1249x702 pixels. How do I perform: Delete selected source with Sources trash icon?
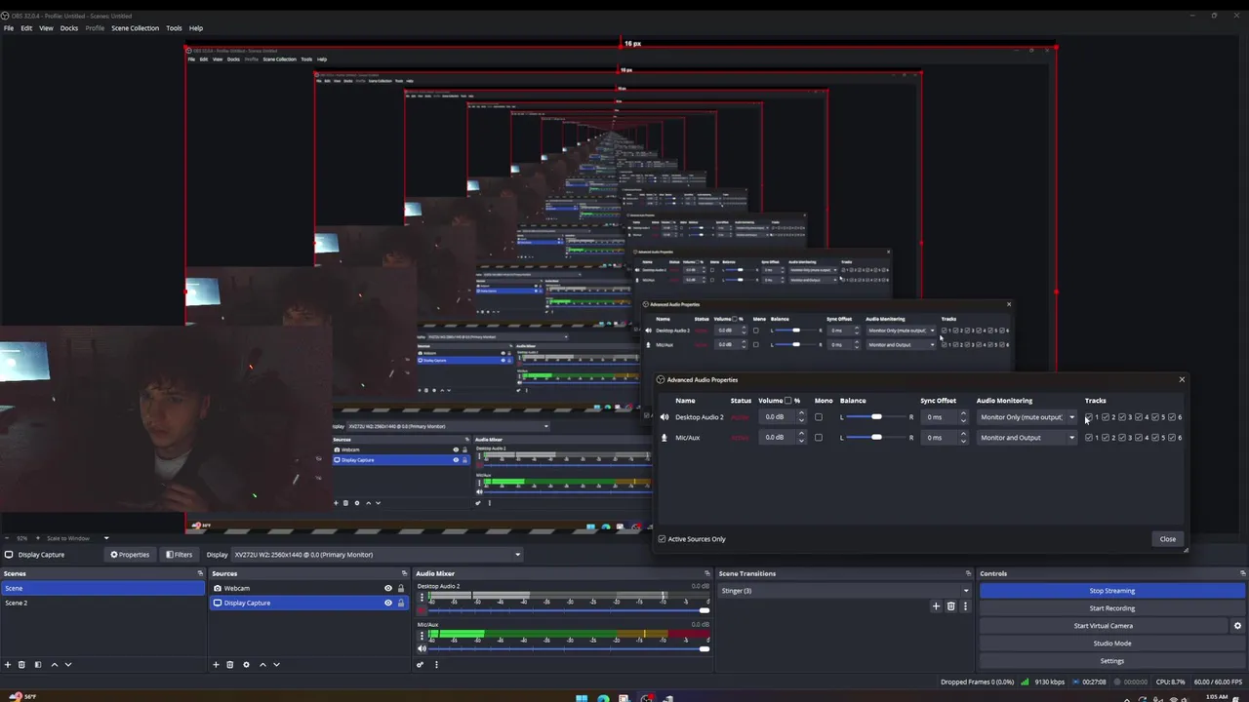click(229, 664)
